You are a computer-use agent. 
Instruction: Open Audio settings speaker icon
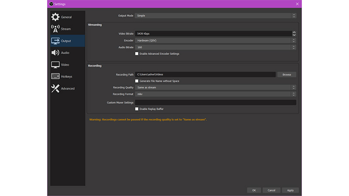(55, 53)
